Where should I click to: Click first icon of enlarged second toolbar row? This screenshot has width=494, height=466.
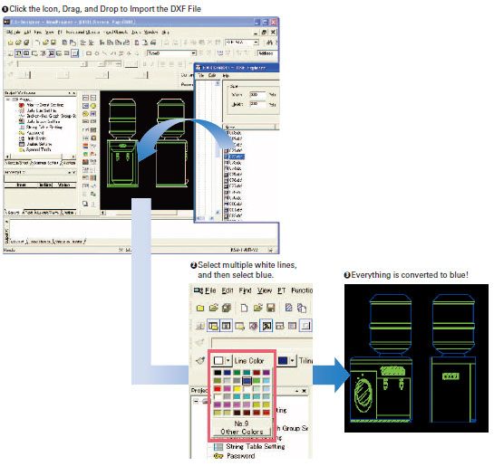coord(200,326)
